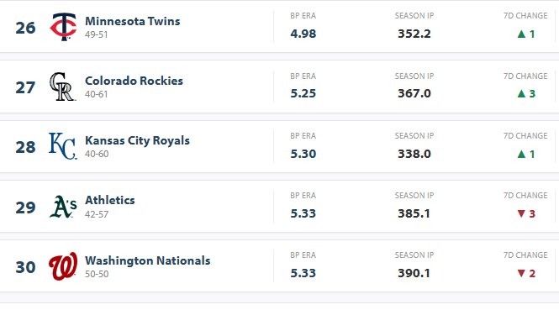Select the Rockies season IP value 367.0
This screenshot has width=559, height=310.
pyautogui.click(x=414, y=94)
